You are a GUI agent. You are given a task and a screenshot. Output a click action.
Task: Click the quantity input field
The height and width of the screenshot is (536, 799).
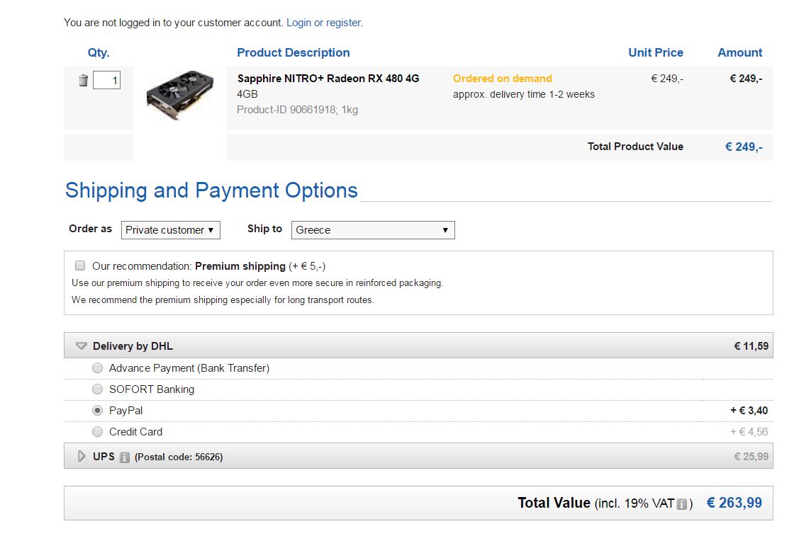point(106,80)
